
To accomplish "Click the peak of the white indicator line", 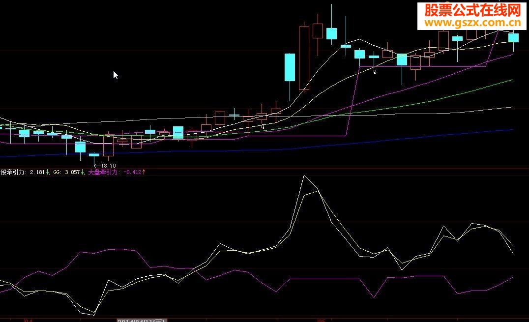I will pos(304,176).
